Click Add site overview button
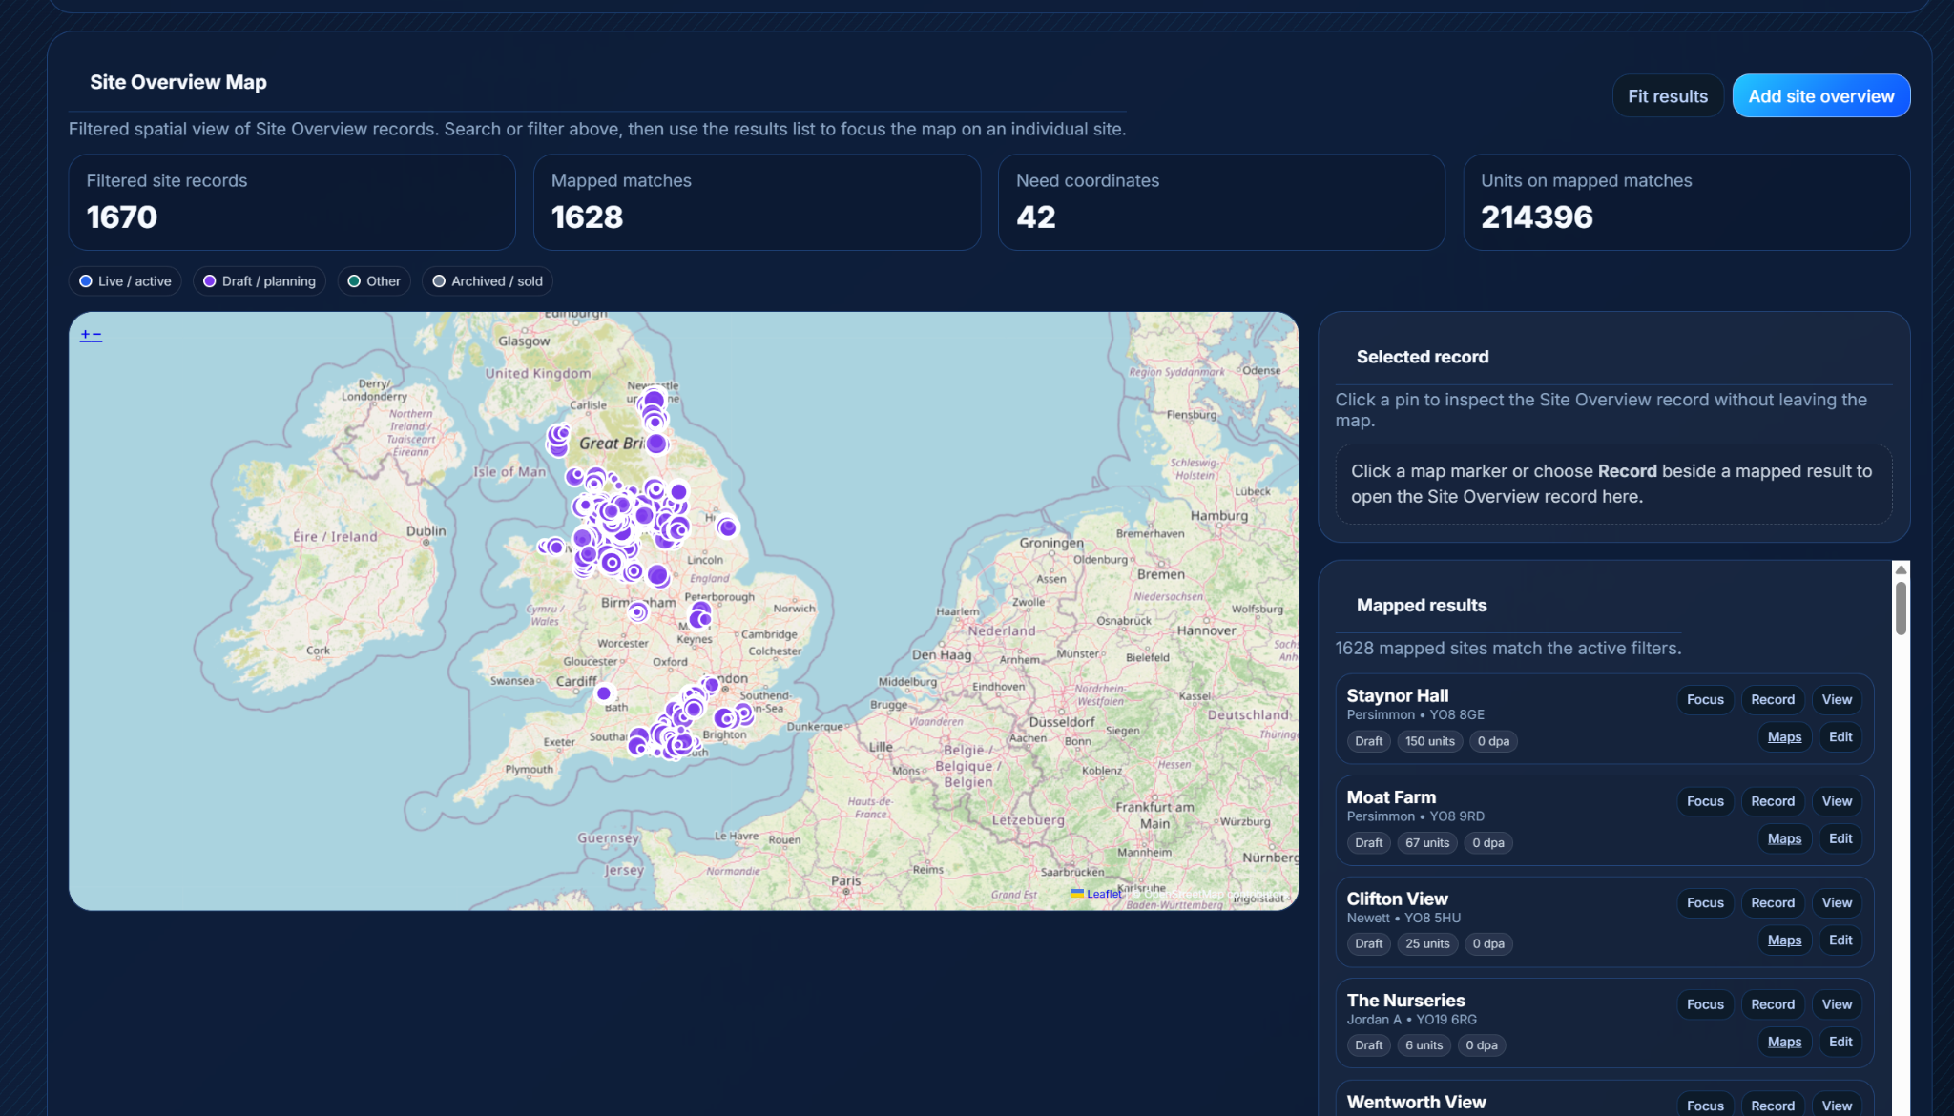The width and height of the screenshot is (1954, 1116). coord(1821,96)
